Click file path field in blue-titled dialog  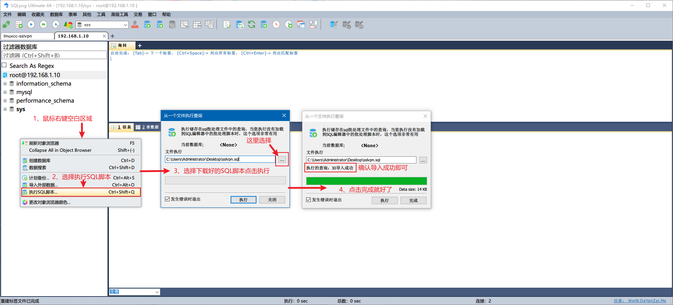220,159
